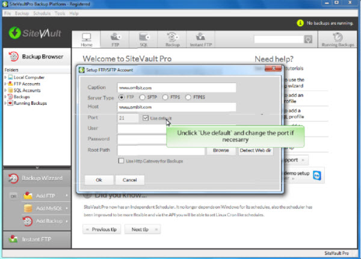Screen dimensions: 361x259
Task: Click Cancel in the Setup FTP/SFTP dialog
Action: pyautogui.click(x=130, y=180)
